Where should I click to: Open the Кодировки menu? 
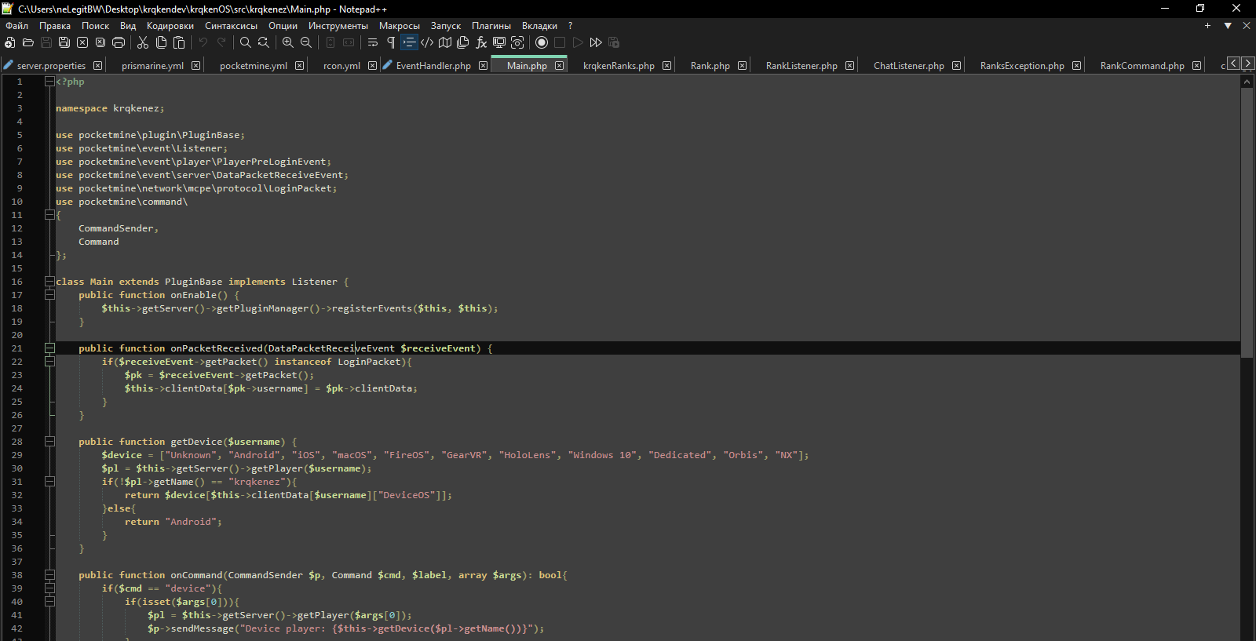(x=170, y=26)
